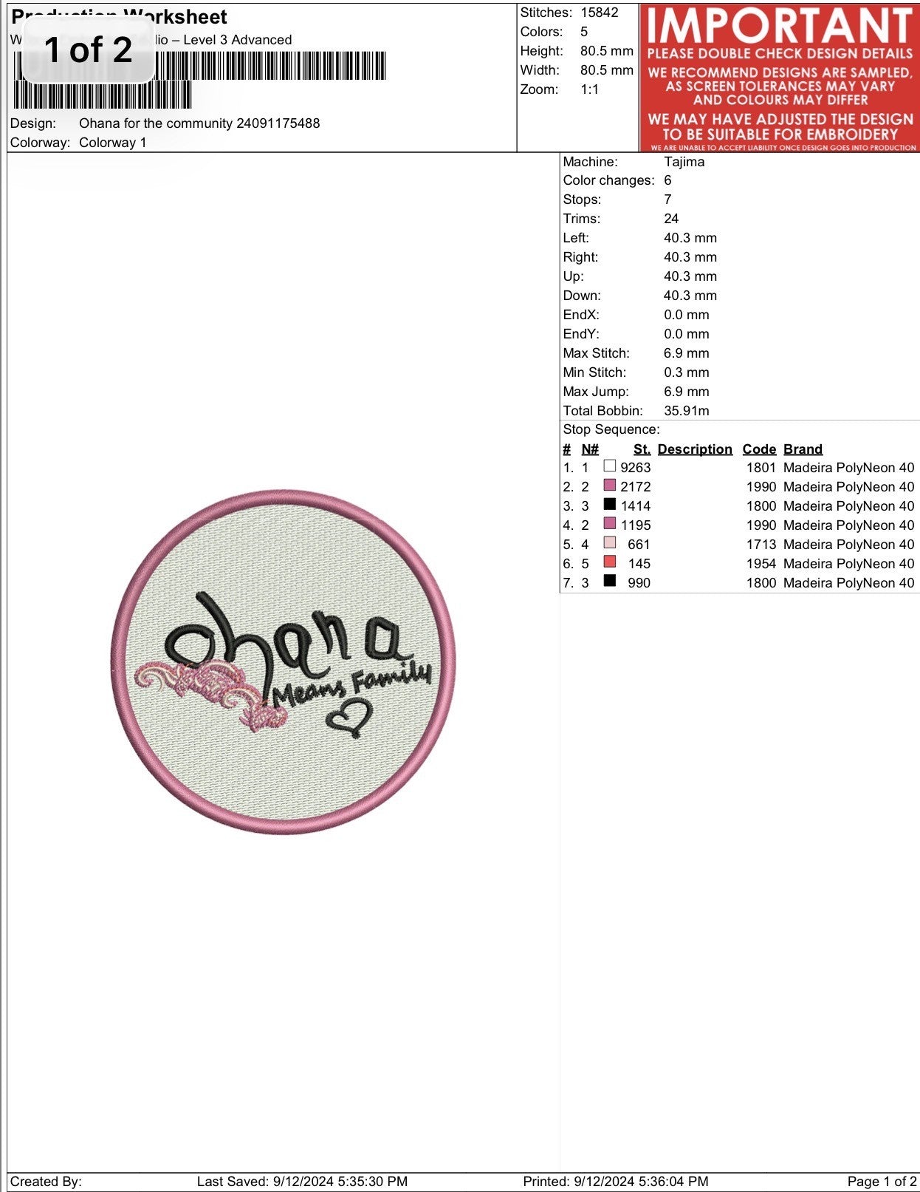Click the heart outline in the embroidery design
Viewport: 920px width, 1192px height.
click(x=349, y=718)
